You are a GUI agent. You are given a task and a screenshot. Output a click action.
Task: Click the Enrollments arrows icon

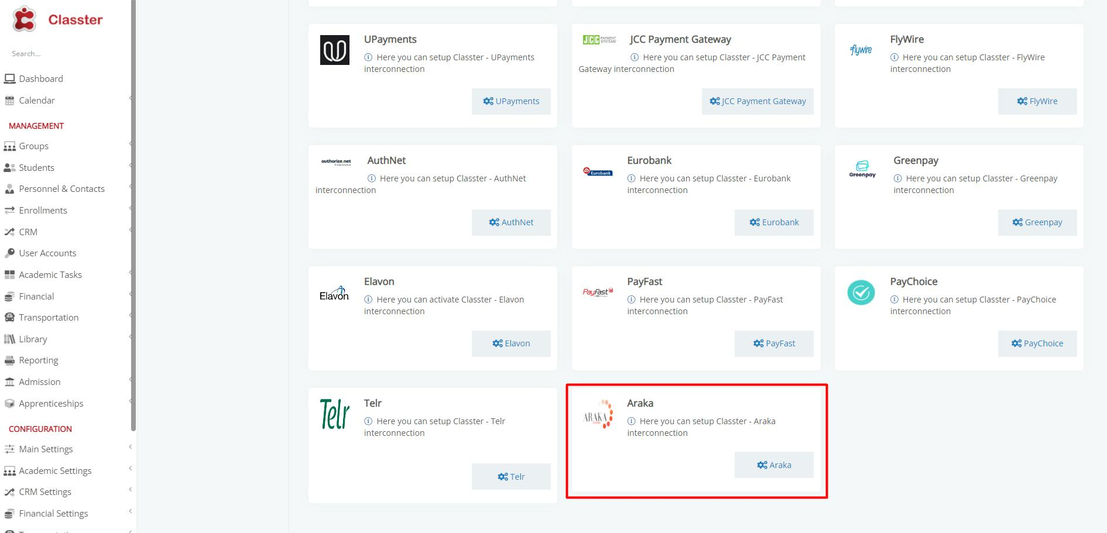9,211
